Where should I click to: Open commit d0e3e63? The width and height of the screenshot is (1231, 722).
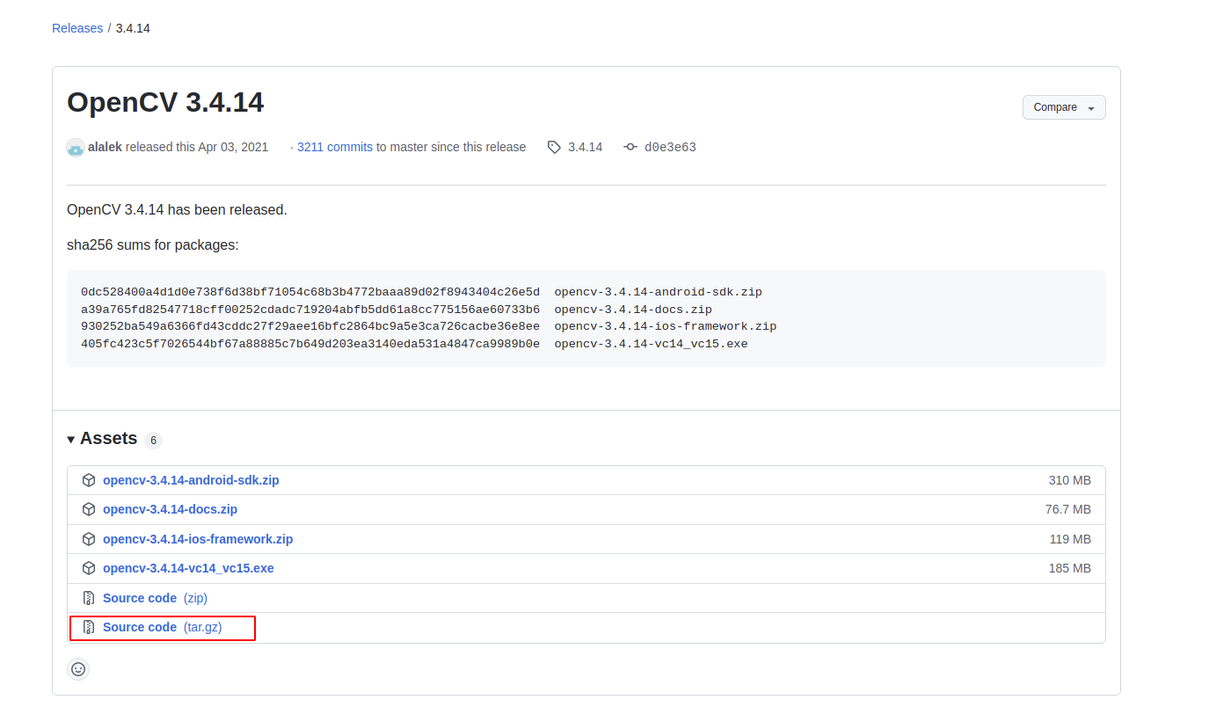[x=670, y=148]
